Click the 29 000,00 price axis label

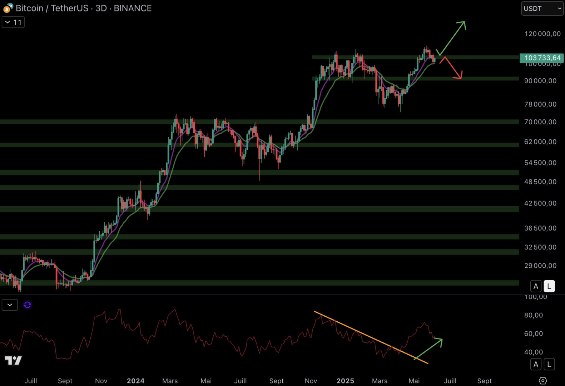(x=540, y=266)
